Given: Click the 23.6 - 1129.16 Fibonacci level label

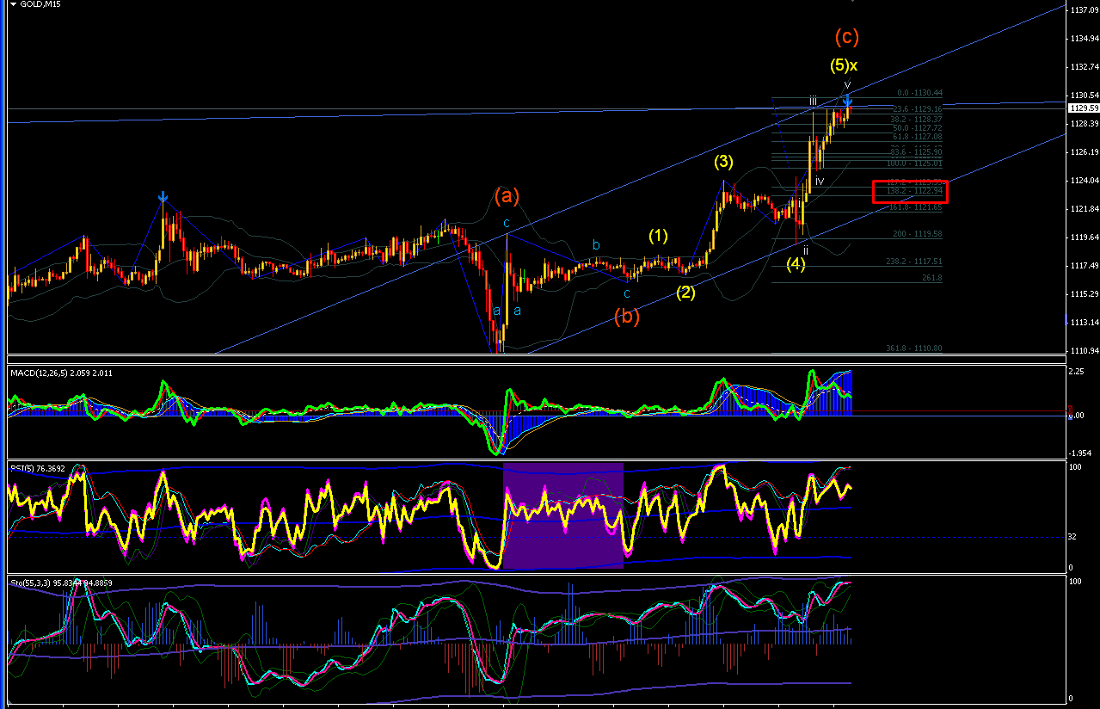Looking at the screenshot, I should 918,109.
